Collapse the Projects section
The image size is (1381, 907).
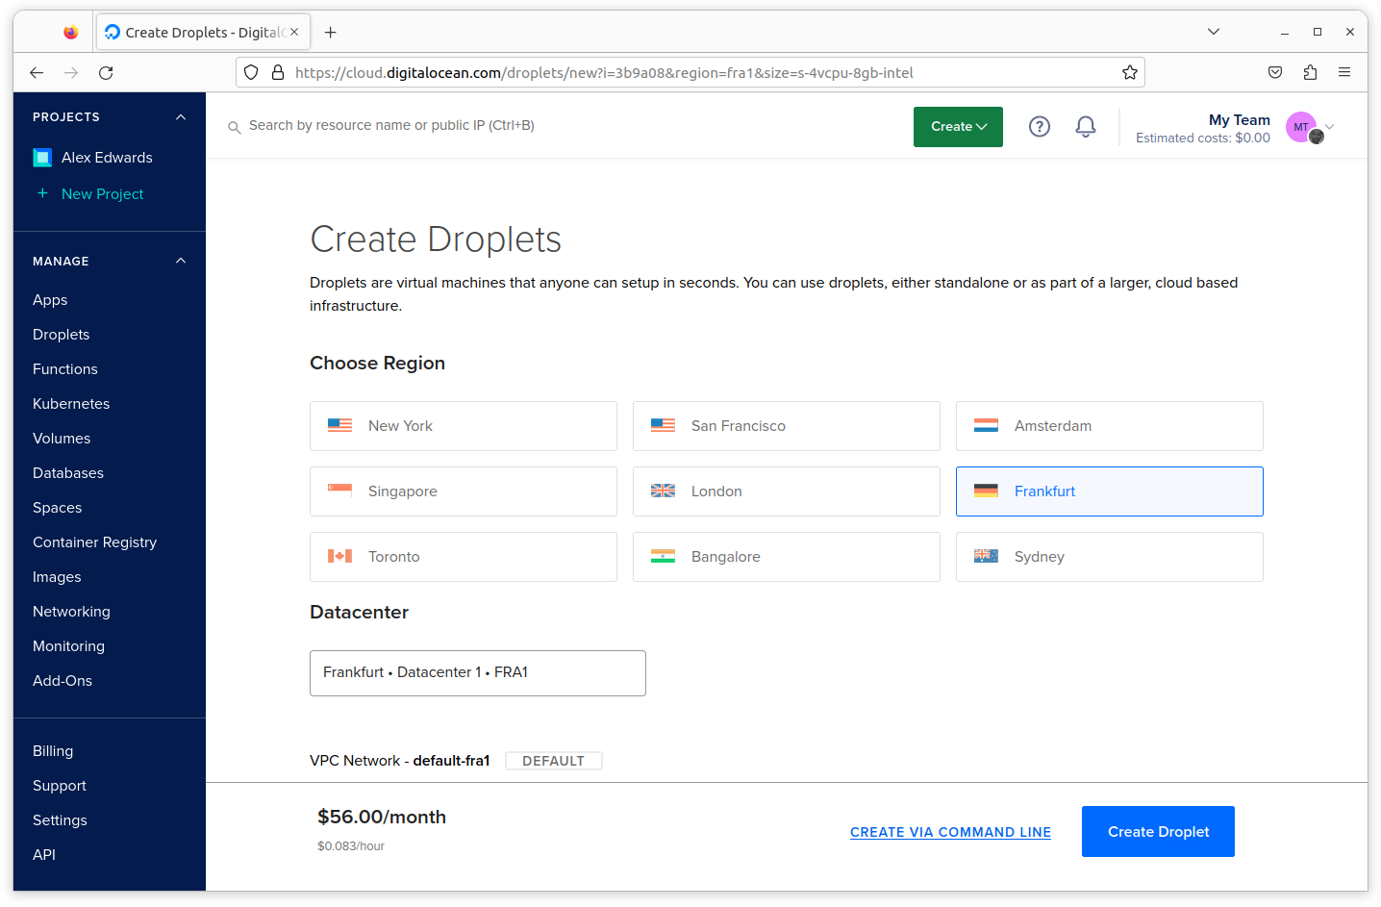click(x=181, y=117)
